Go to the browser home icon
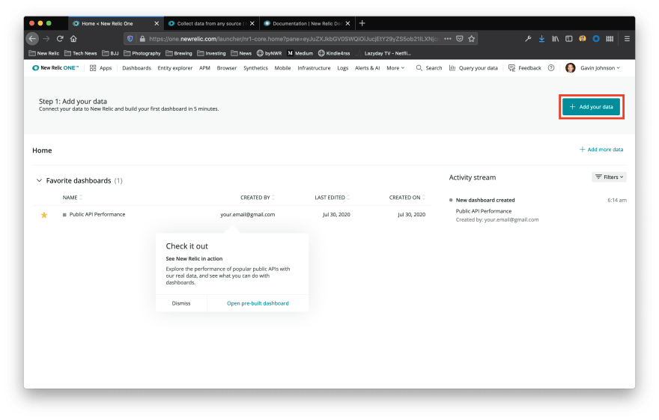The width and height of the screenshot is (659, 420). 73,39
